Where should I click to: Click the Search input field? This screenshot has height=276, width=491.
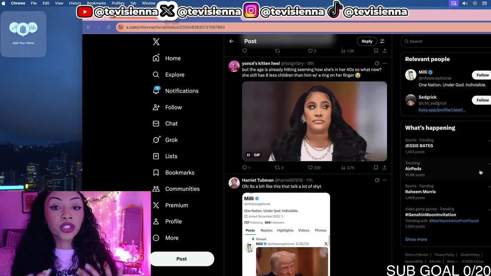click(x=447, y=41)
